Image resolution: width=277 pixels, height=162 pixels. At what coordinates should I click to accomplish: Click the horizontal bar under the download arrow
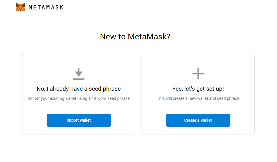point(79,79)
